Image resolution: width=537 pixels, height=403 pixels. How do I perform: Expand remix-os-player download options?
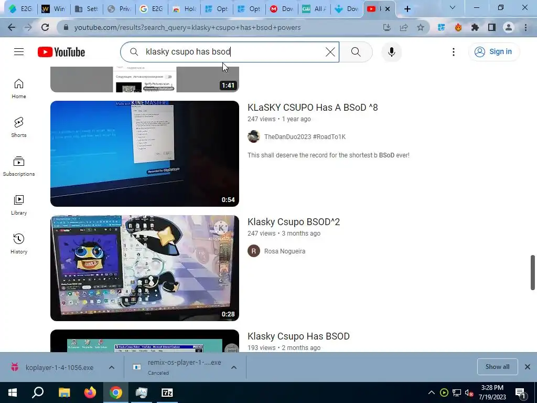234,367
